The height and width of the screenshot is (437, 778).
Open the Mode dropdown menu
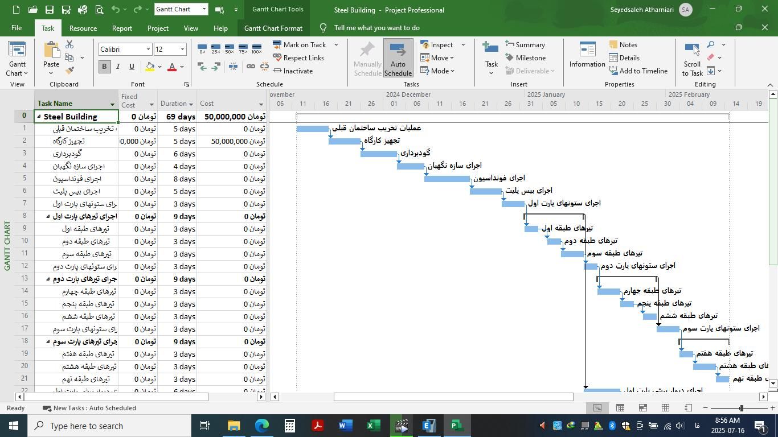tap(437, 71)
